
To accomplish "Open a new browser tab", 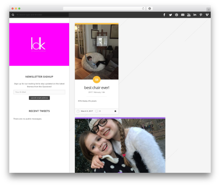I will pos(209,10).
